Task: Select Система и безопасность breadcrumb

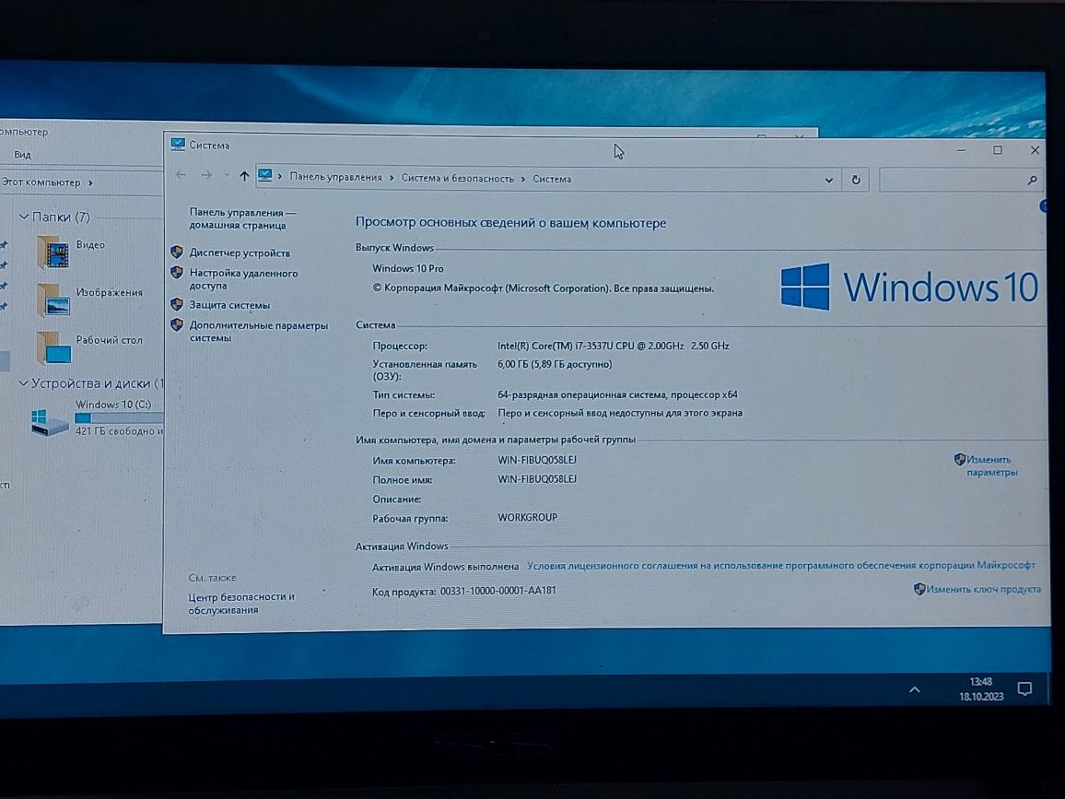Action: pyautogui.click(x=457, y=179)
